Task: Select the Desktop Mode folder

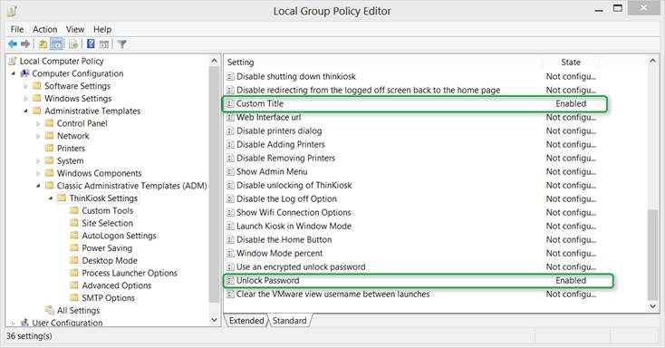Action: click(x=110, y=261)
